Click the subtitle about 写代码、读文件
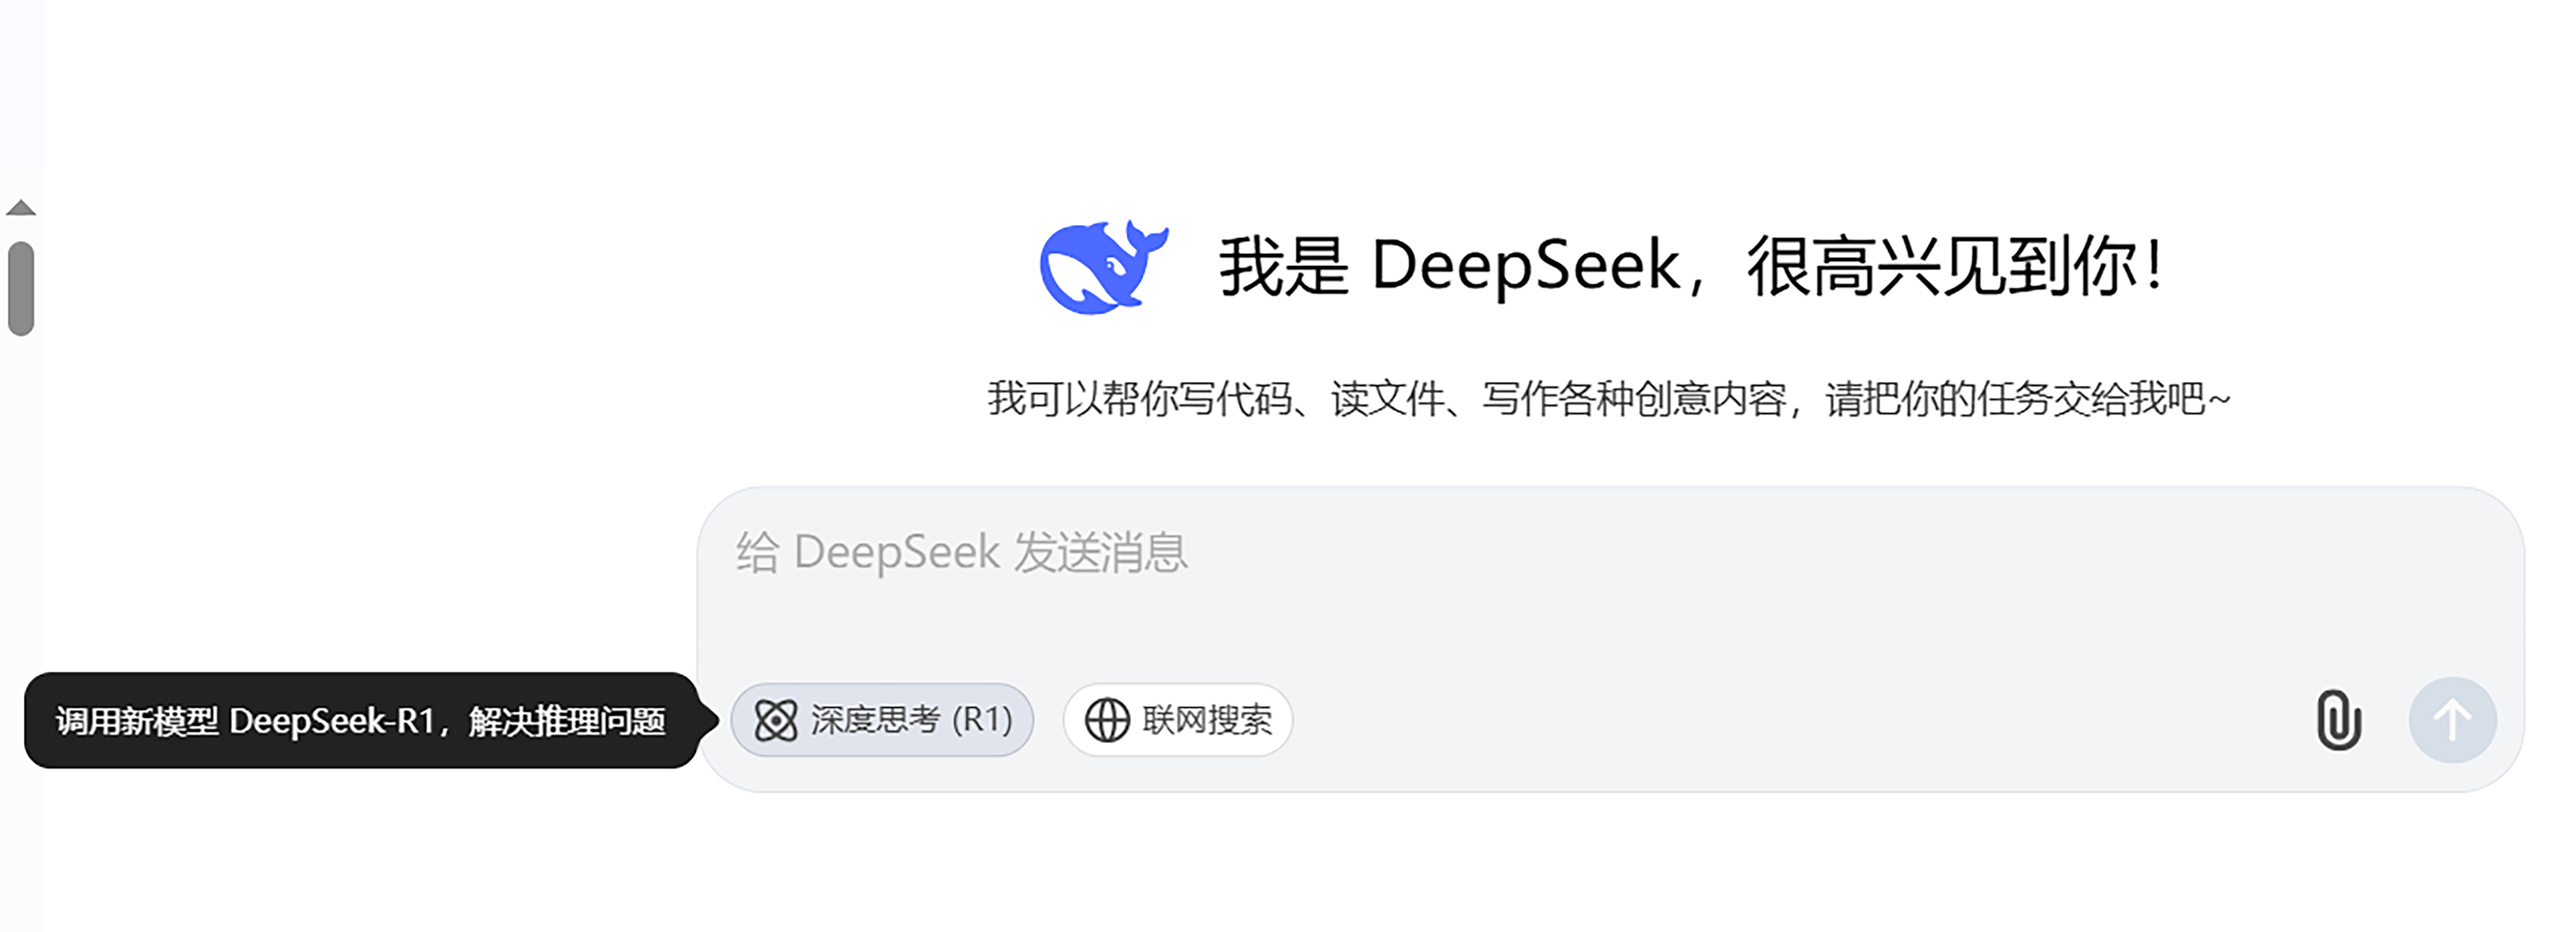This screenshot has height=932, width=2576. point(1608,399)
